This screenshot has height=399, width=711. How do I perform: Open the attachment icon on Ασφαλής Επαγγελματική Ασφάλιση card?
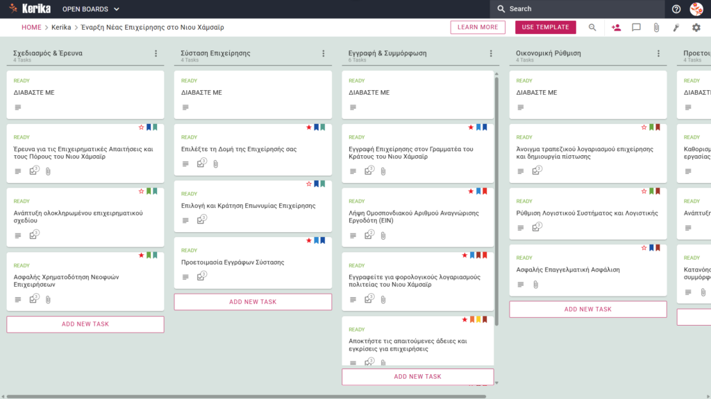[535, 285]
